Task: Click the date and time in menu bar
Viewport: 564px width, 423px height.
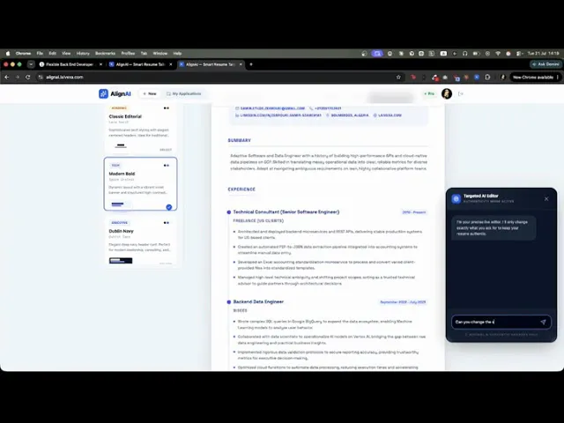Action: 543,53
